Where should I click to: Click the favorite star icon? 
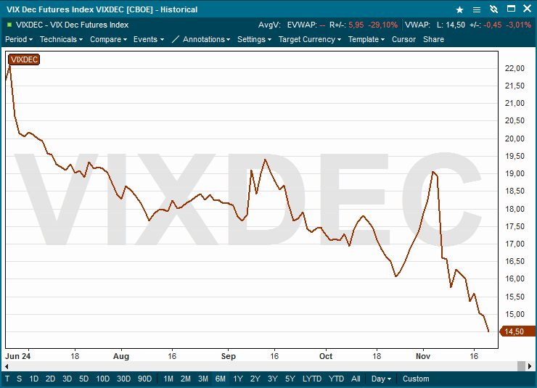tap(459, 9)
